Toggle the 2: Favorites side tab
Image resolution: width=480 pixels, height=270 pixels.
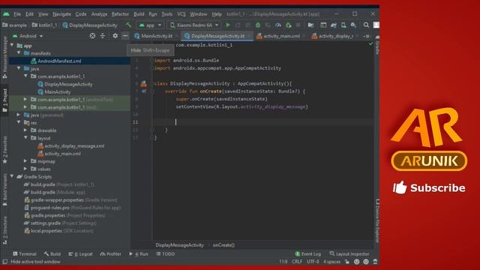pyautogui.click(x=4, y=150)
